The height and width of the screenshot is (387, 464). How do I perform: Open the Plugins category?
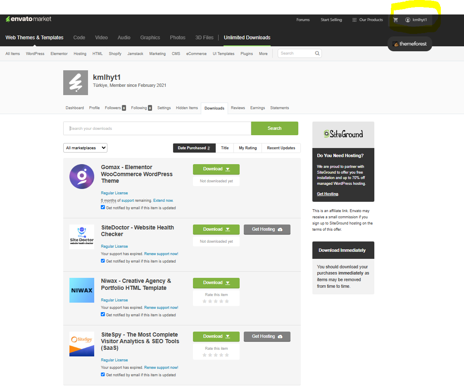[x=247, y=54]
